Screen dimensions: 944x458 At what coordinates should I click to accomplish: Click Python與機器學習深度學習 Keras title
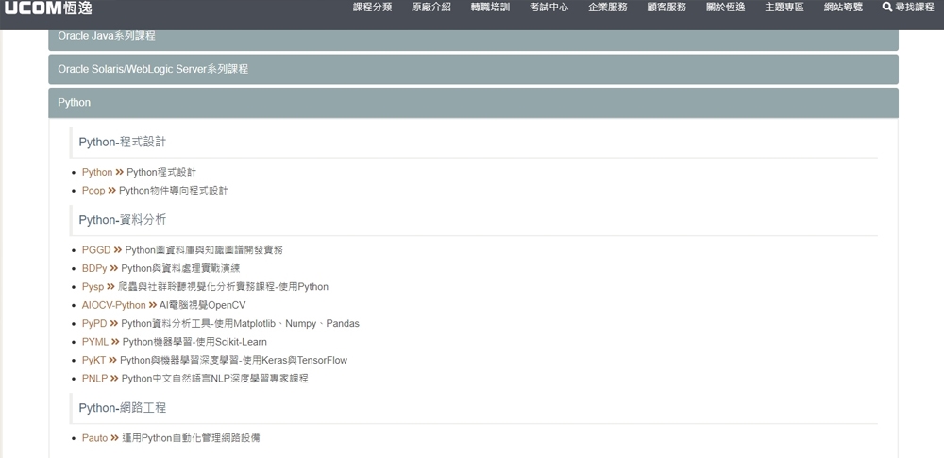click(x=233, y=361)
